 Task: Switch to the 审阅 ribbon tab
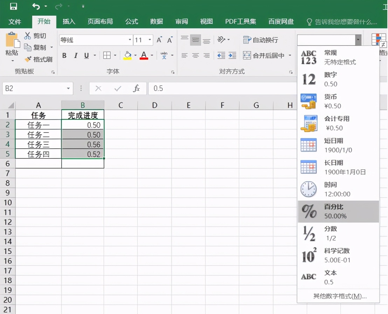[181, 21]
